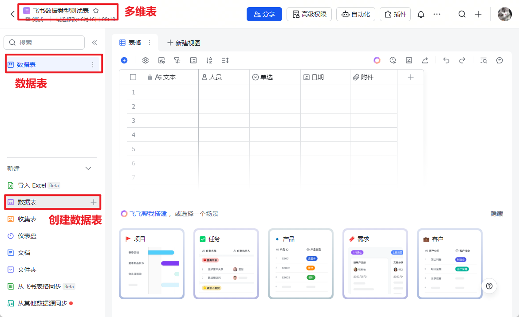Switch to the 表格 view tab
The height and width of the screenshot is (317, 519).
[130, 43]
